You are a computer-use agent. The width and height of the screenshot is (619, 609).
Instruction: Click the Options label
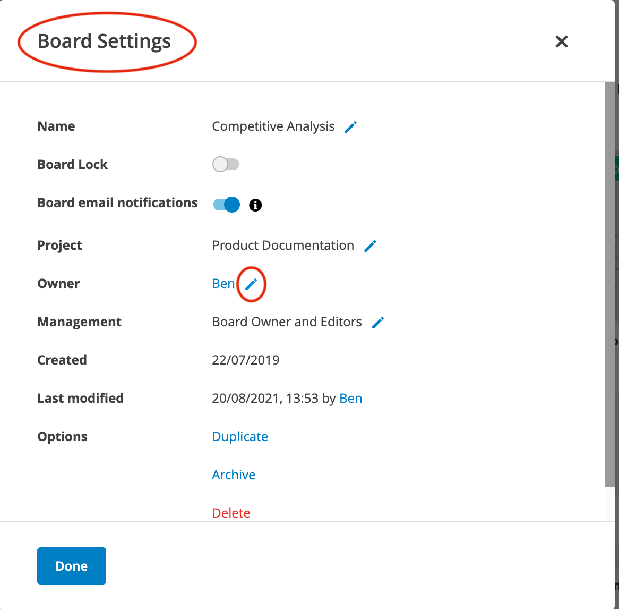click(x=62, y=437)
